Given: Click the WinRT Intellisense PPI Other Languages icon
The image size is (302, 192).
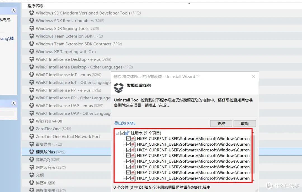Looking at the screenshot, I should [32, 98].
